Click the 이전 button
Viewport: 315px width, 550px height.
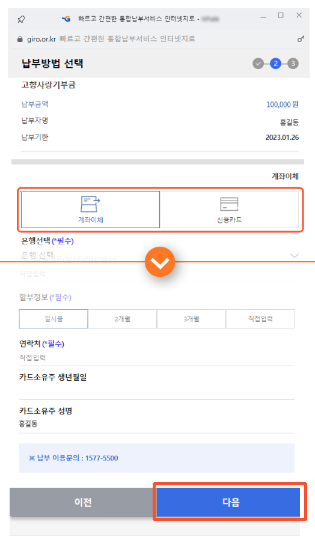coord(83,503)
